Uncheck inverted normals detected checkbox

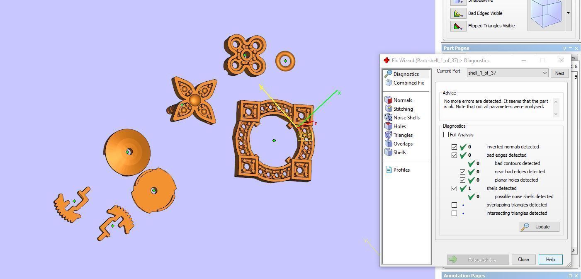click(x=454, y=147)
